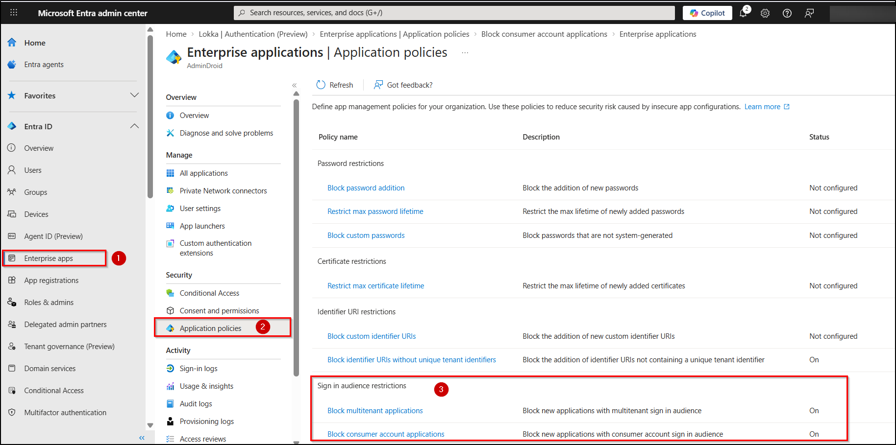This screenshot has width=896, height=445.
Task: Open Audit logs in the Activity section
Action: coord(196,403)
